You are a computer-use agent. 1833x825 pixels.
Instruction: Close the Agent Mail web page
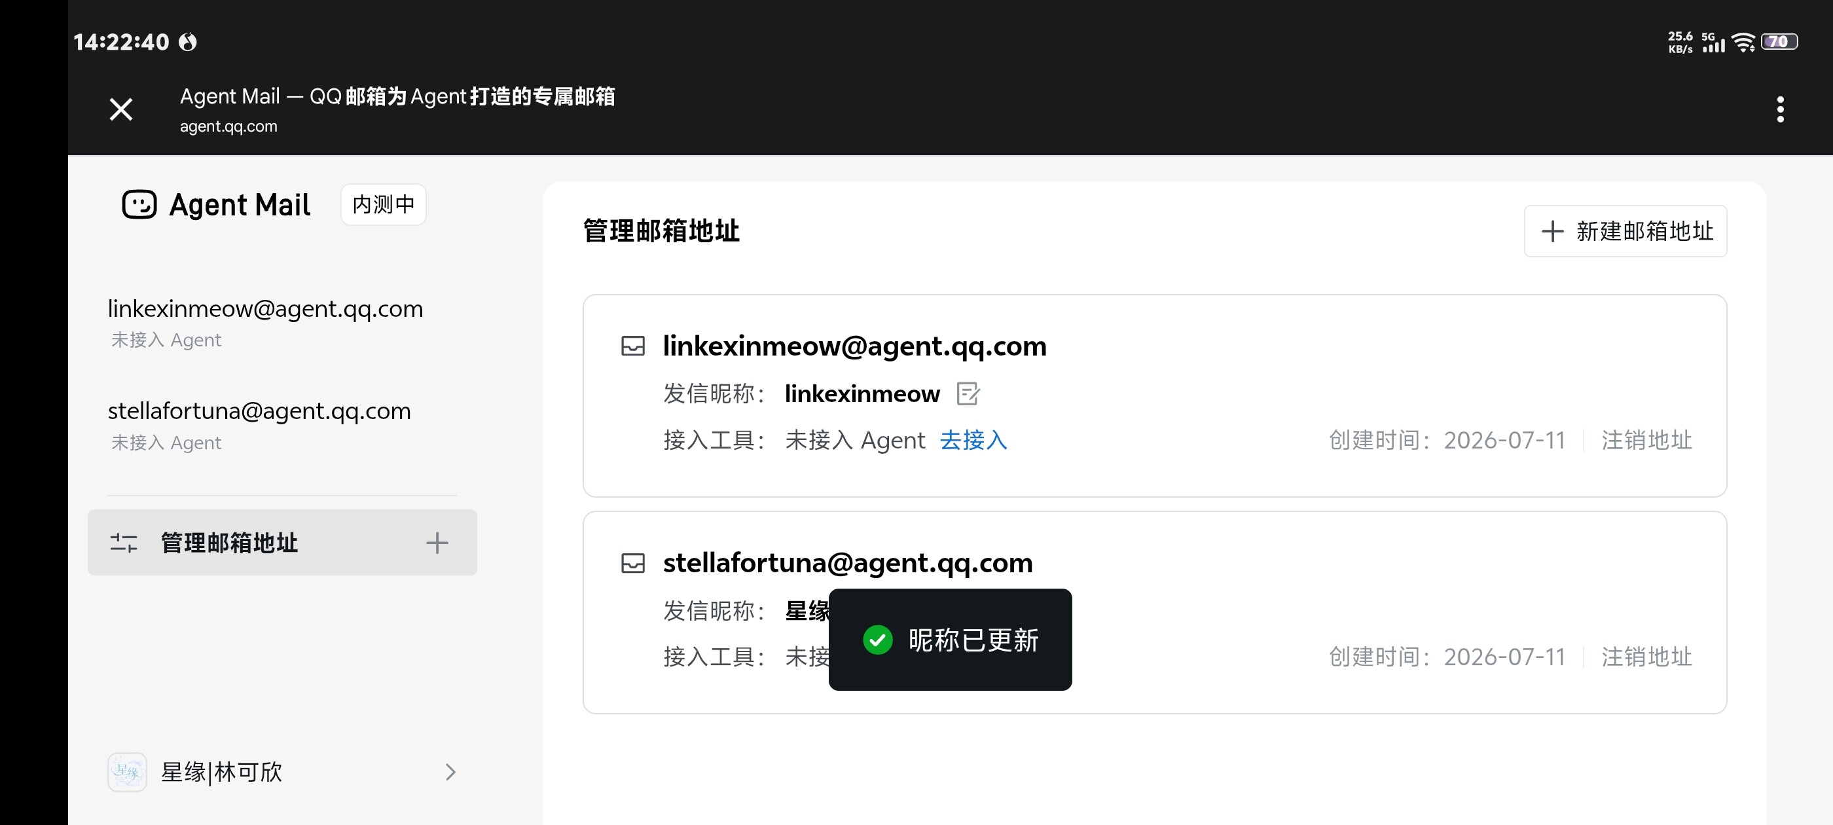[121, 109]
